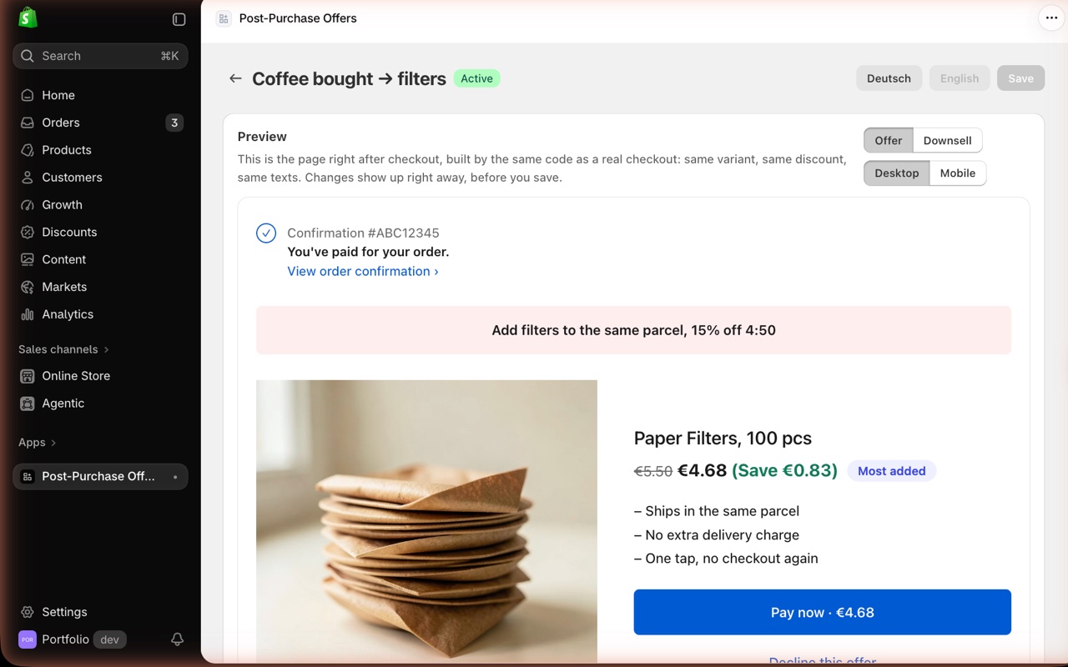Expand the Apps section
The image size is (1068, 667).
tap(38, 443)
